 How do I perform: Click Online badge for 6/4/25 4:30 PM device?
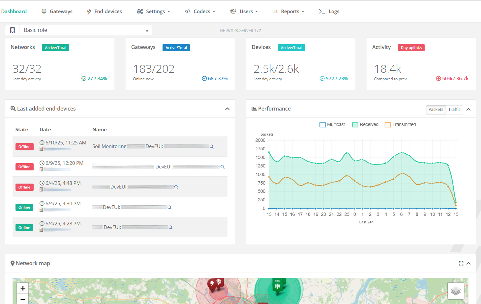click(x=24, y=207)
